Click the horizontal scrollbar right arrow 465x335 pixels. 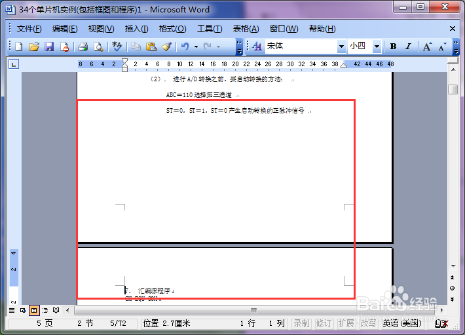pos(442,310)
